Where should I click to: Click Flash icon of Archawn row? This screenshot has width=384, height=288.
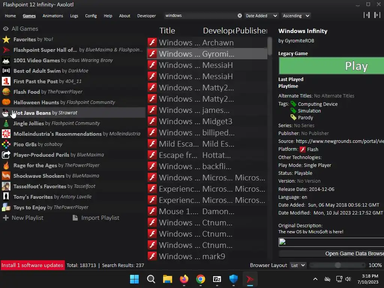tap(152, 42)
